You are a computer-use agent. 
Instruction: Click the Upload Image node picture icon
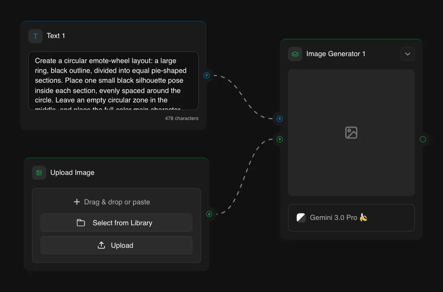39,172
